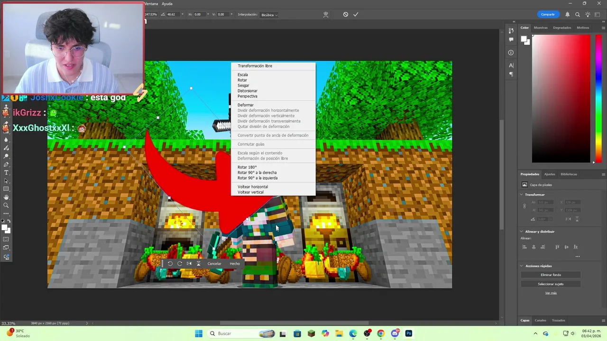Commit transform with the checkmark icon
Viewport: 607px width, 341px height.
coord(356,14)
